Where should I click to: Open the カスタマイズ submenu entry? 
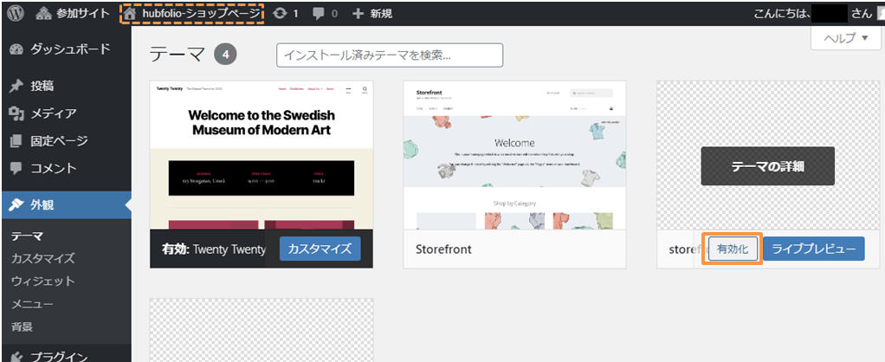click(x=43, y=259)
